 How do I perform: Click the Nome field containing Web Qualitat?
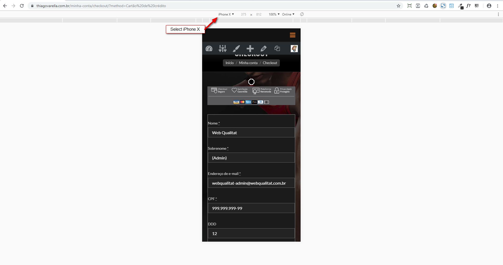pyautogui.click(x=251, y=133)
